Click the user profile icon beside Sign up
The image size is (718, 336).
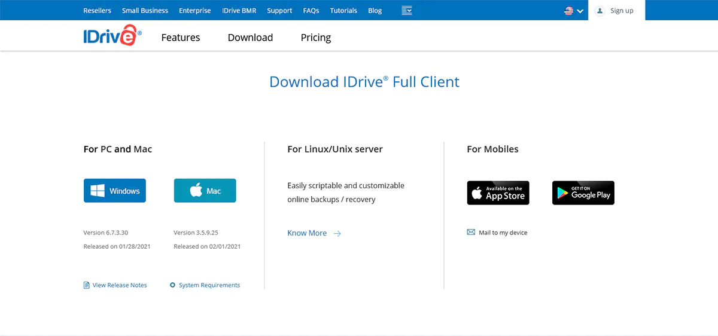(600, 10)
